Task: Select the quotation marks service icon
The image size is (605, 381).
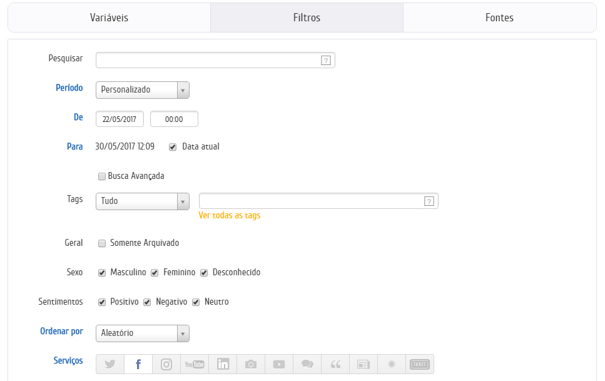Action: click(335, 364)
